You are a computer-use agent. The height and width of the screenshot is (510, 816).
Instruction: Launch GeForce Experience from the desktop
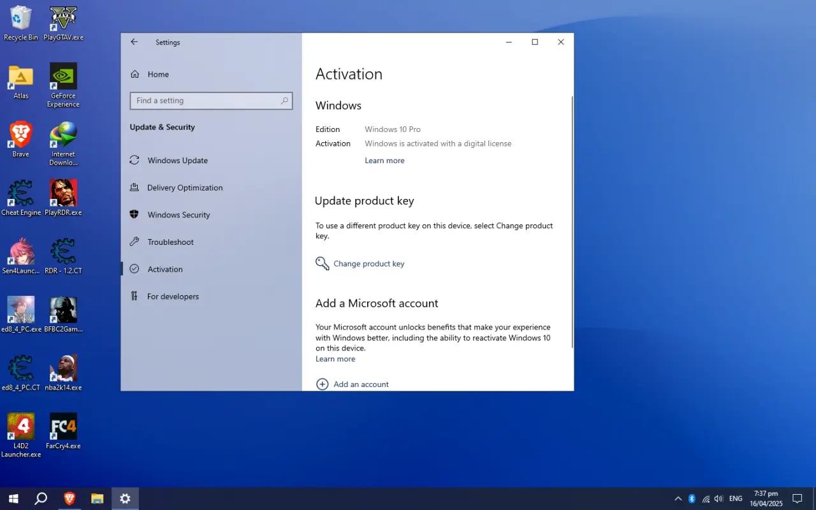pos(63,85)
